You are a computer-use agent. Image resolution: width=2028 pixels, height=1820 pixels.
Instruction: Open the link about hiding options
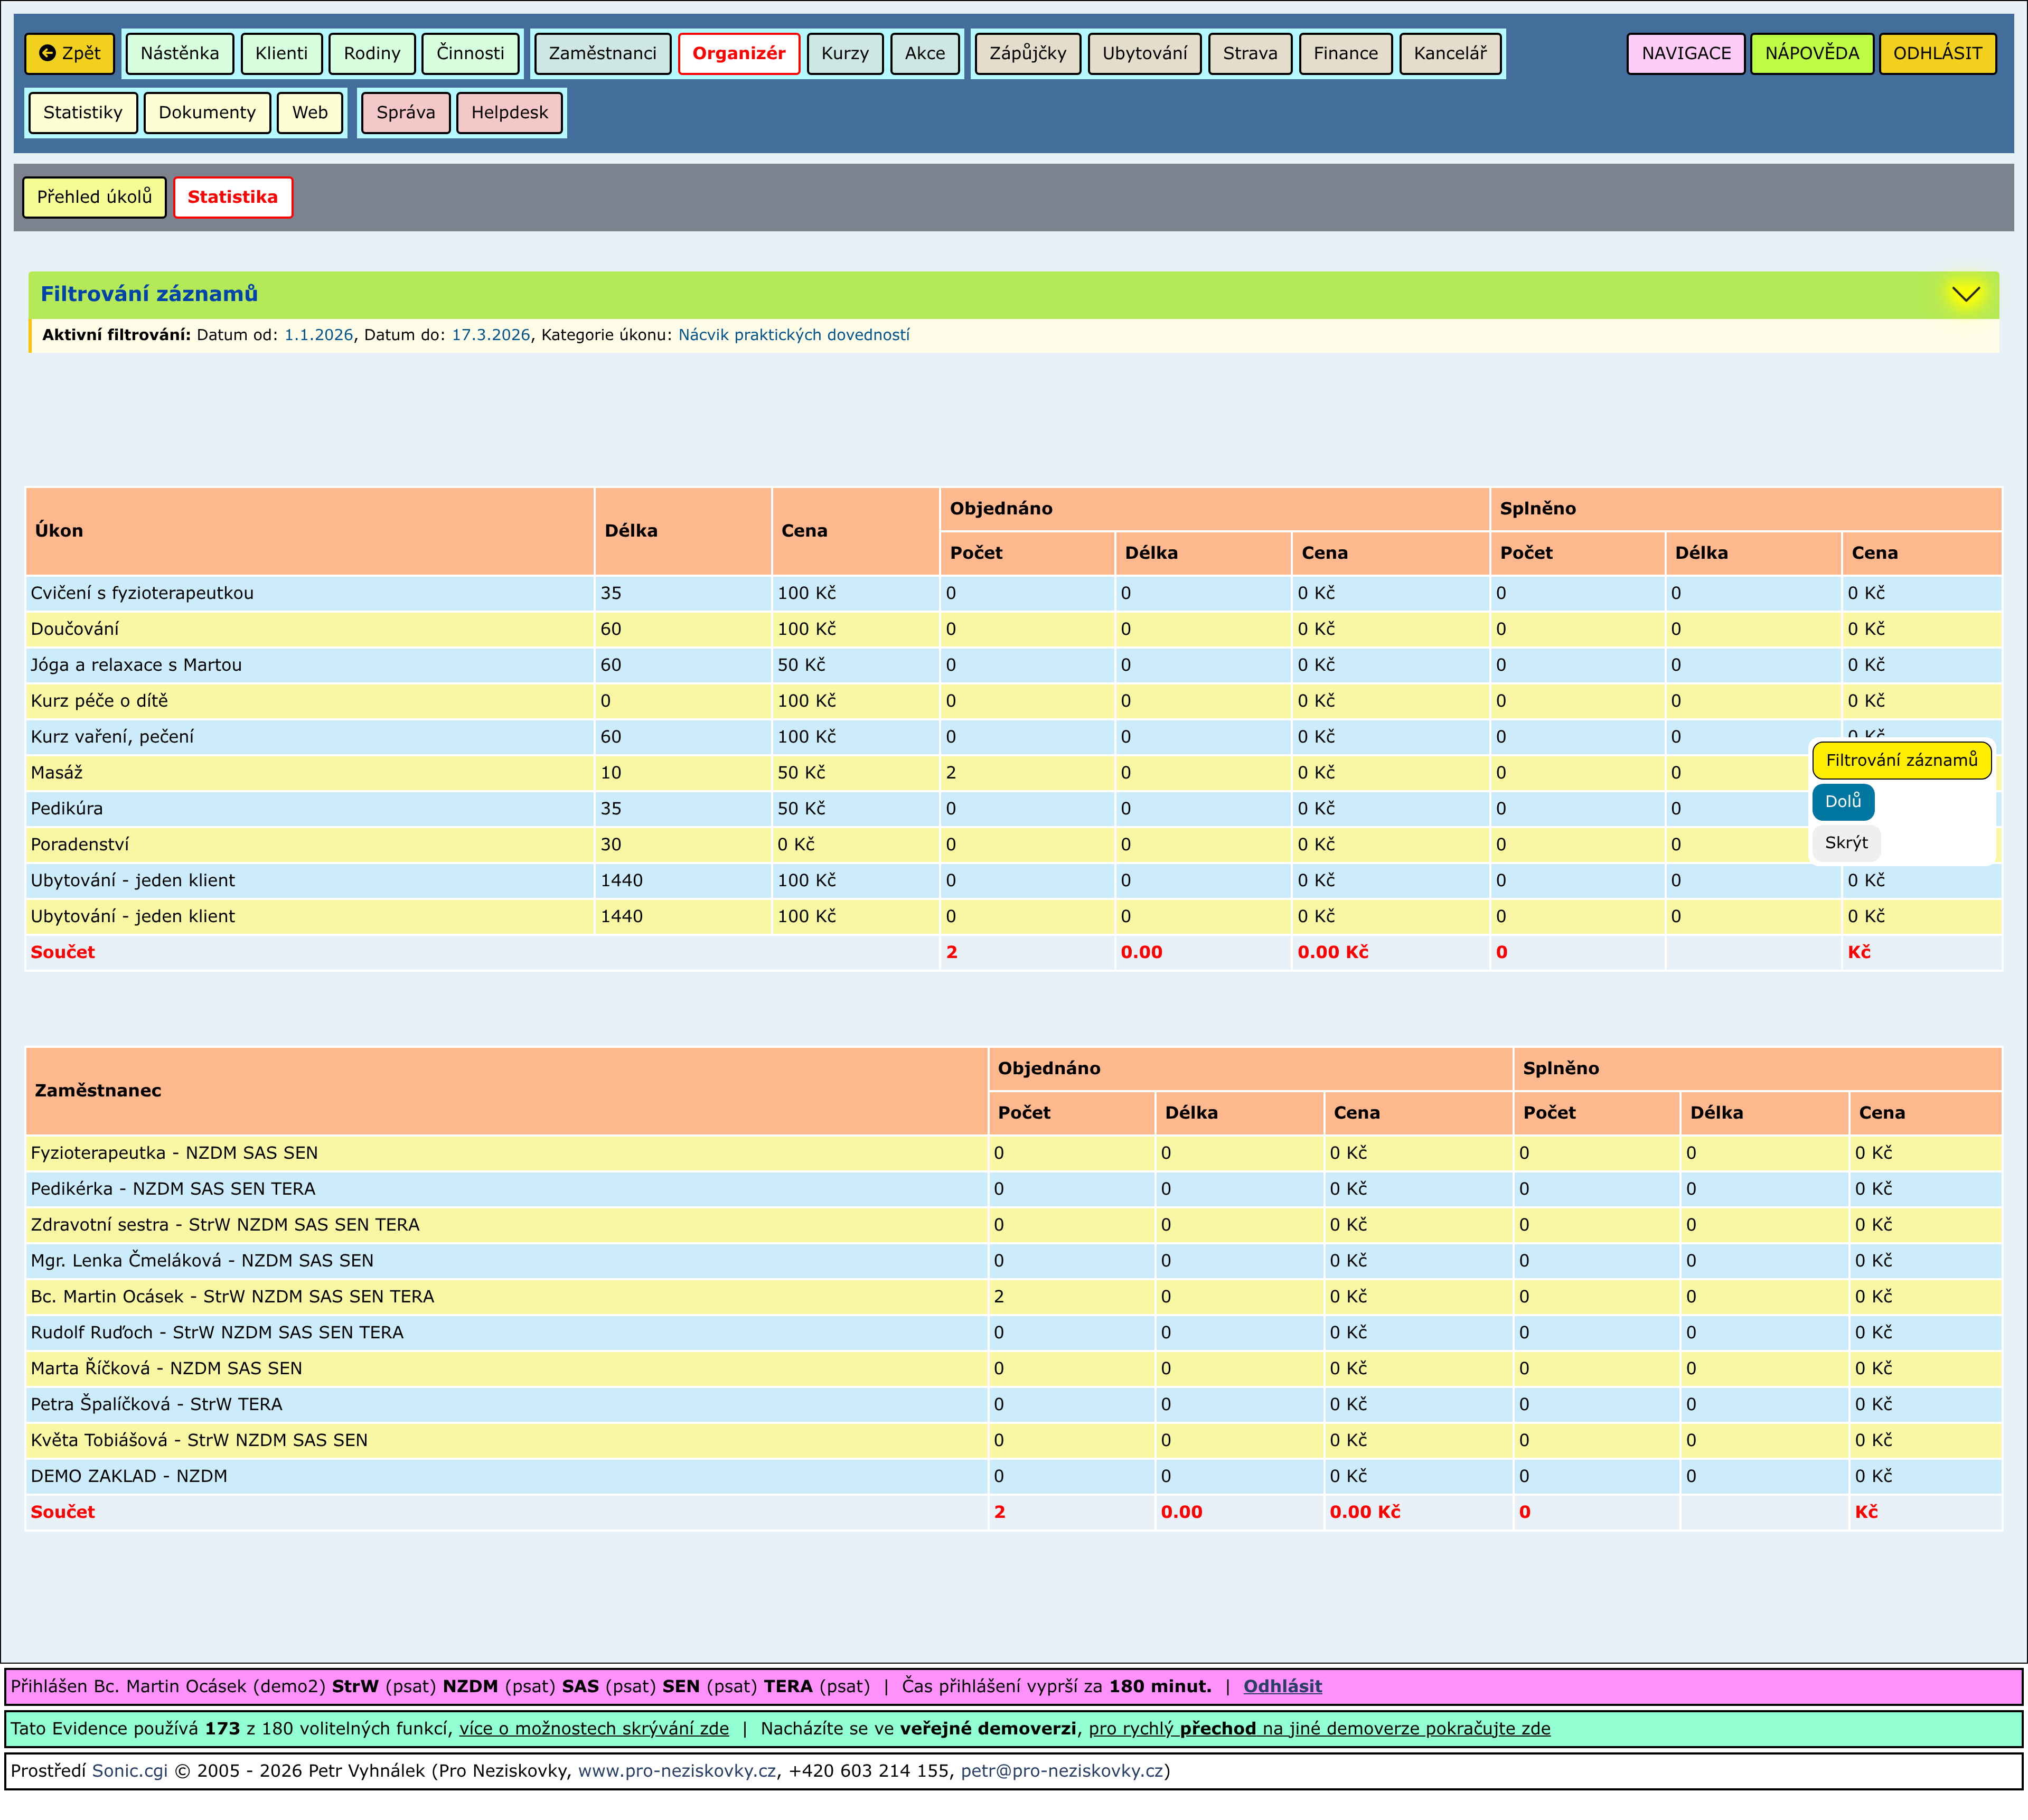coord(594,1728)
